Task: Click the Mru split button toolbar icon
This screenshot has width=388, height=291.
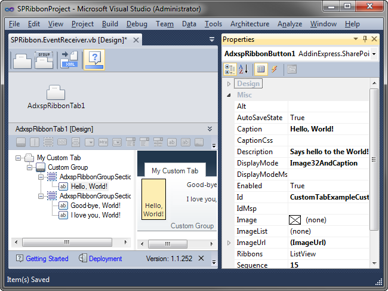Action: tap(103, 142)
